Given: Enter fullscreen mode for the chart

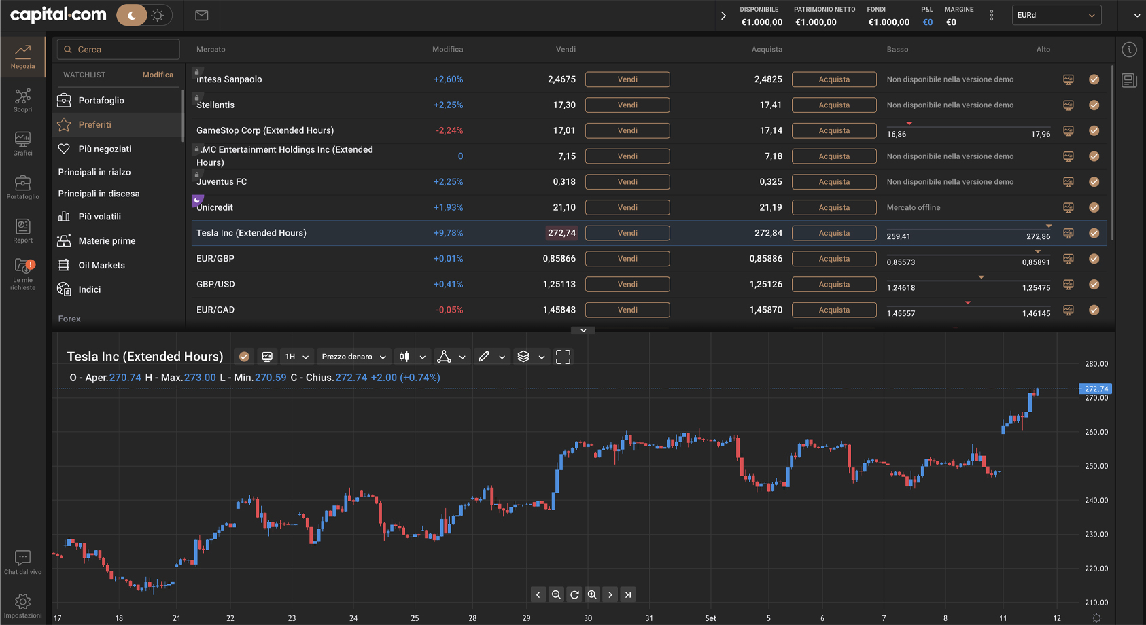Looking at the screenshot, I should 563,357.
